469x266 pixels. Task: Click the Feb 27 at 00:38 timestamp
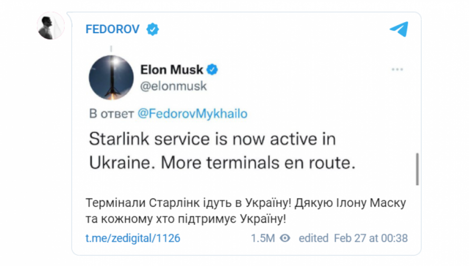tap(370, 238)
